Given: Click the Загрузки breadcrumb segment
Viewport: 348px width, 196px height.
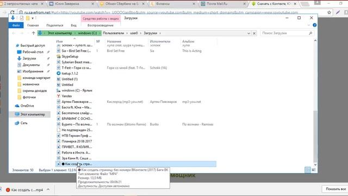Looking at the screenshot, I should coord(150,33).
